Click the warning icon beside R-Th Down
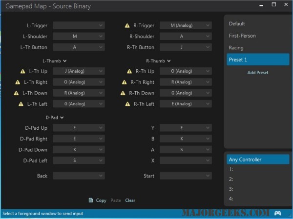 coord(123,93)
